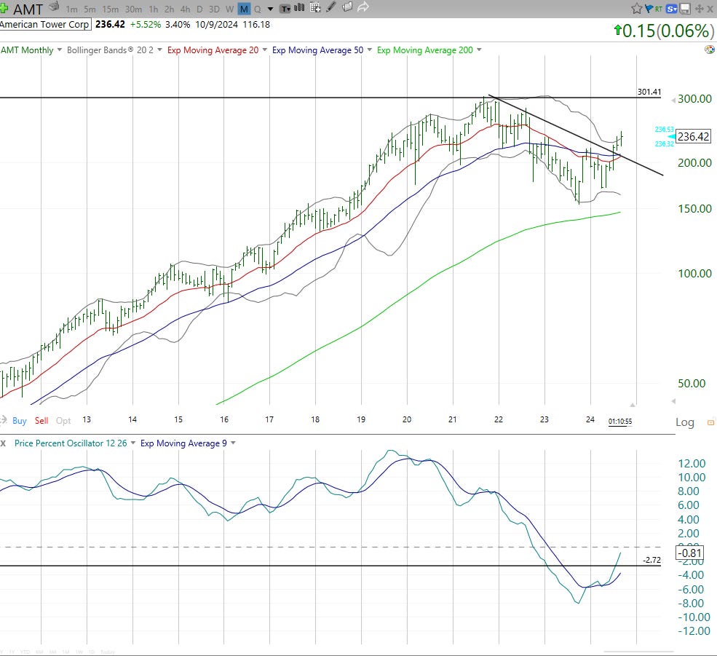Click the add-layout grid plus icon
The height and width of the screenshot is (656, 717).
tap(315, 7)
